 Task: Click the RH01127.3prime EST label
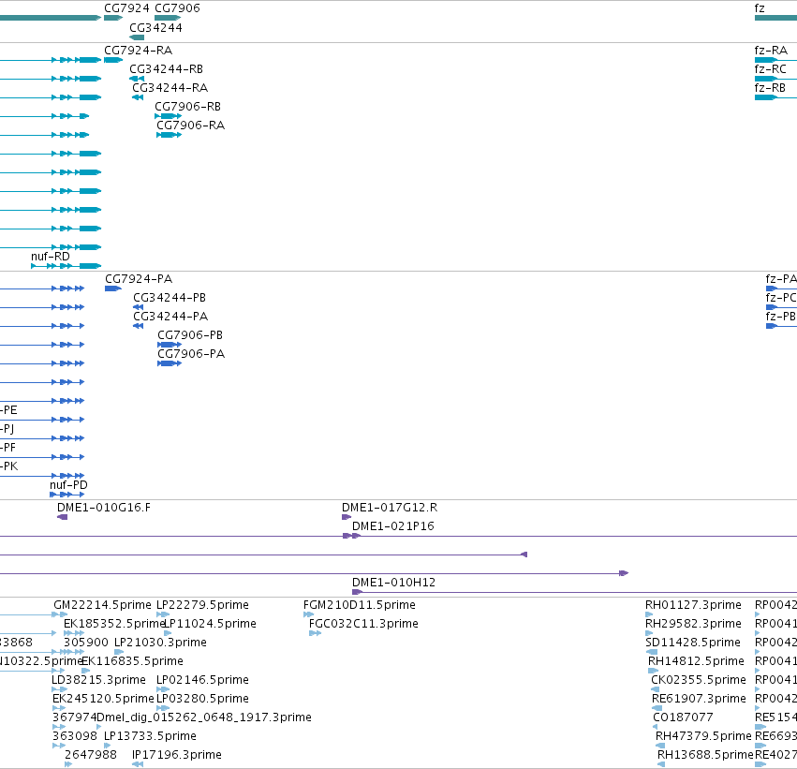click(693, 605)
